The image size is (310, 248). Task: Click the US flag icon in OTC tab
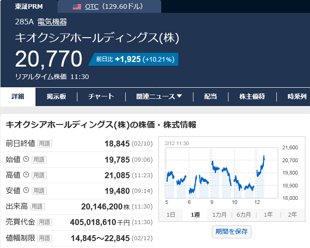tap(77, 6)
